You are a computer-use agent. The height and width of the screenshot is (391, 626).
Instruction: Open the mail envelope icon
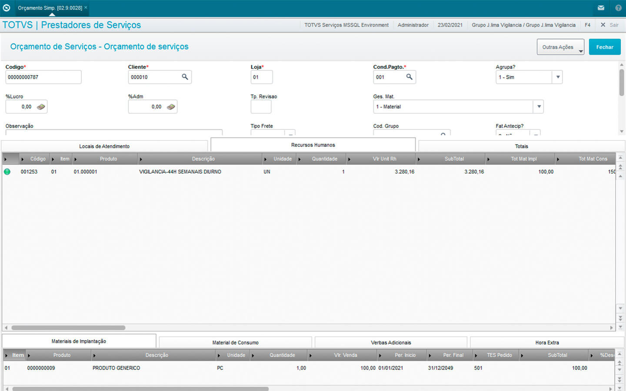[601, 8]
